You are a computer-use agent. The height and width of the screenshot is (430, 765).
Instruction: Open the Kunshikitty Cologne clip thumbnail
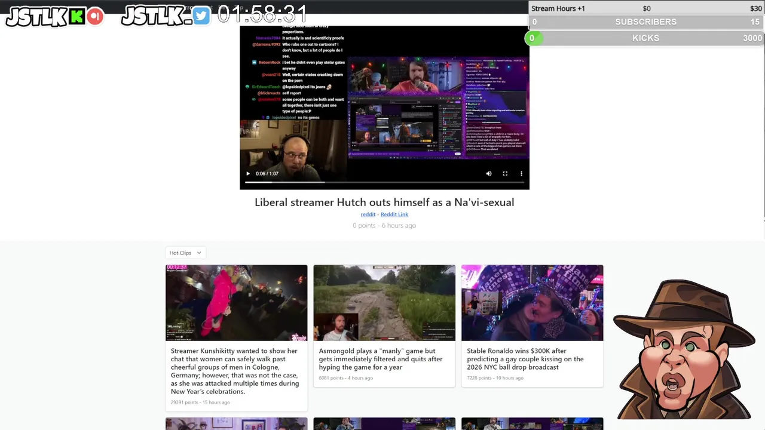tap(237, 303)
